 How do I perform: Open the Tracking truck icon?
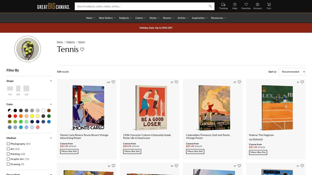point(223,5)
